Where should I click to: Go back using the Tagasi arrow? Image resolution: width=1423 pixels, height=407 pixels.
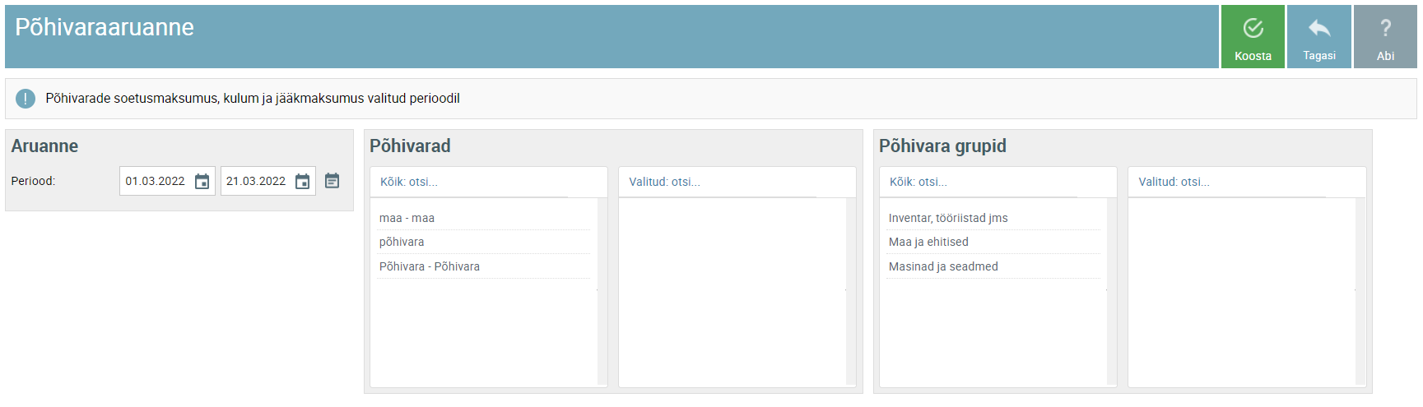tap(1318, 37)
